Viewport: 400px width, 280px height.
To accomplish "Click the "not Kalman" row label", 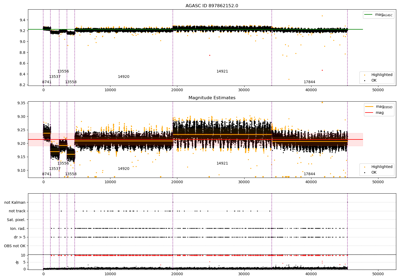I will click(15, 202).
